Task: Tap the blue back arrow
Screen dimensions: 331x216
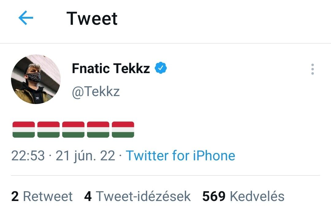Action: point(26,18)
